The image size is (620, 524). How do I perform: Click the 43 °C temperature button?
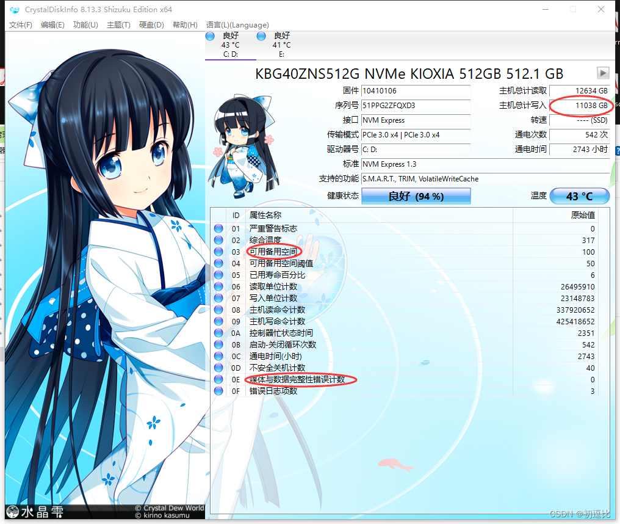pyautogui.click(x=579, y=196)
